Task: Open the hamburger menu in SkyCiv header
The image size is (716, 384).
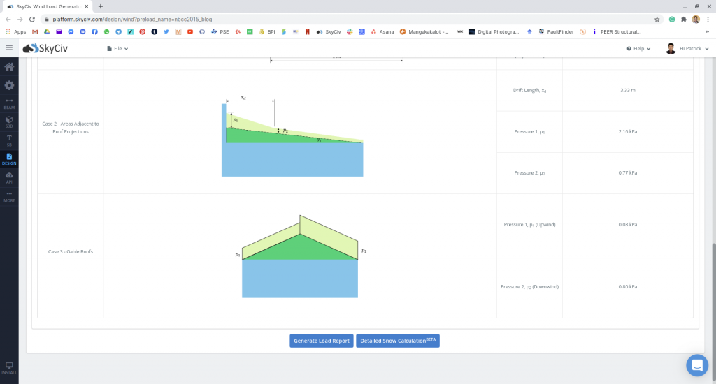Action: pos(9,48)
